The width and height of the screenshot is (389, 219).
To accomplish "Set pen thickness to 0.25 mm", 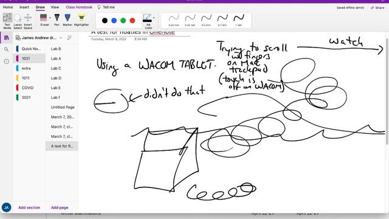I will pos(174,20).
